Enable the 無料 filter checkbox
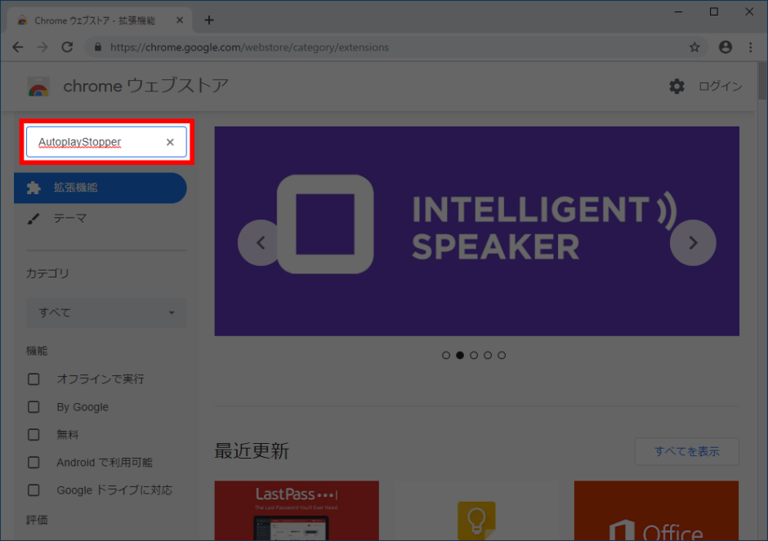The image size is (768, 541). point(33,434)
